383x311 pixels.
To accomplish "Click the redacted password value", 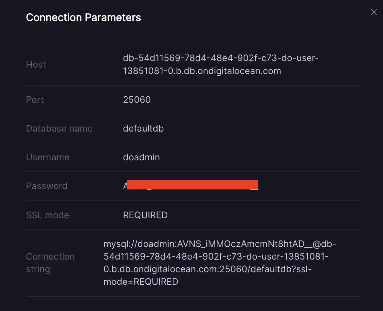I will [192, 185].
